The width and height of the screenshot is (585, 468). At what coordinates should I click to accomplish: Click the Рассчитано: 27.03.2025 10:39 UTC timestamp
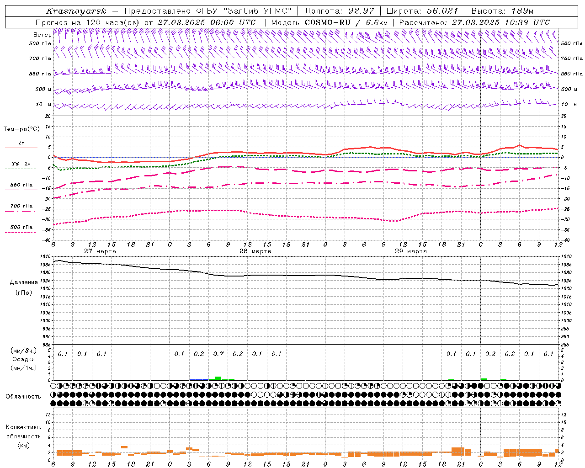pos(474,22)
